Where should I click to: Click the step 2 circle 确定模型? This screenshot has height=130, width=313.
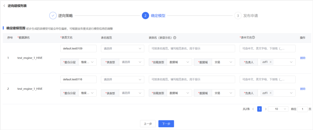[145, 15]
